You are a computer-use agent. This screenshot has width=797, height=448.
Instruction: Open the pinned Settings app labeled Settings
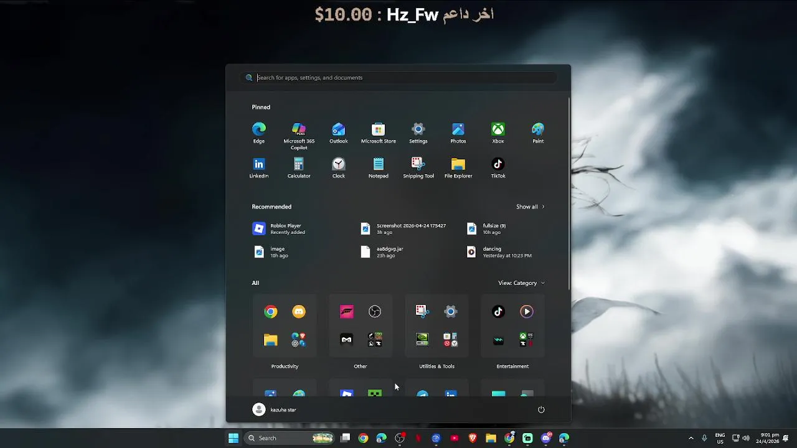tap(418, 133)
